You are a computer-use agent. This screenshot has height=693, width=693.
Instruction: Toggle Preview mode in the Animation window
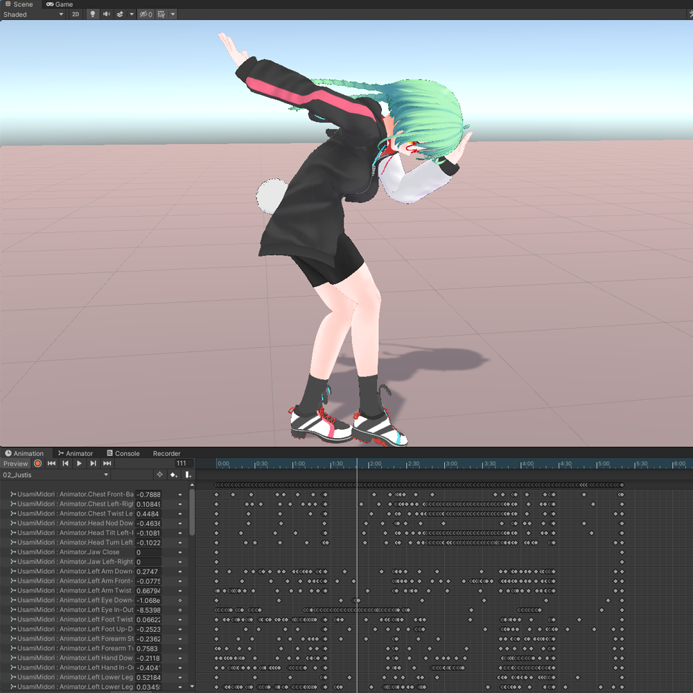[x=15, y=464]
